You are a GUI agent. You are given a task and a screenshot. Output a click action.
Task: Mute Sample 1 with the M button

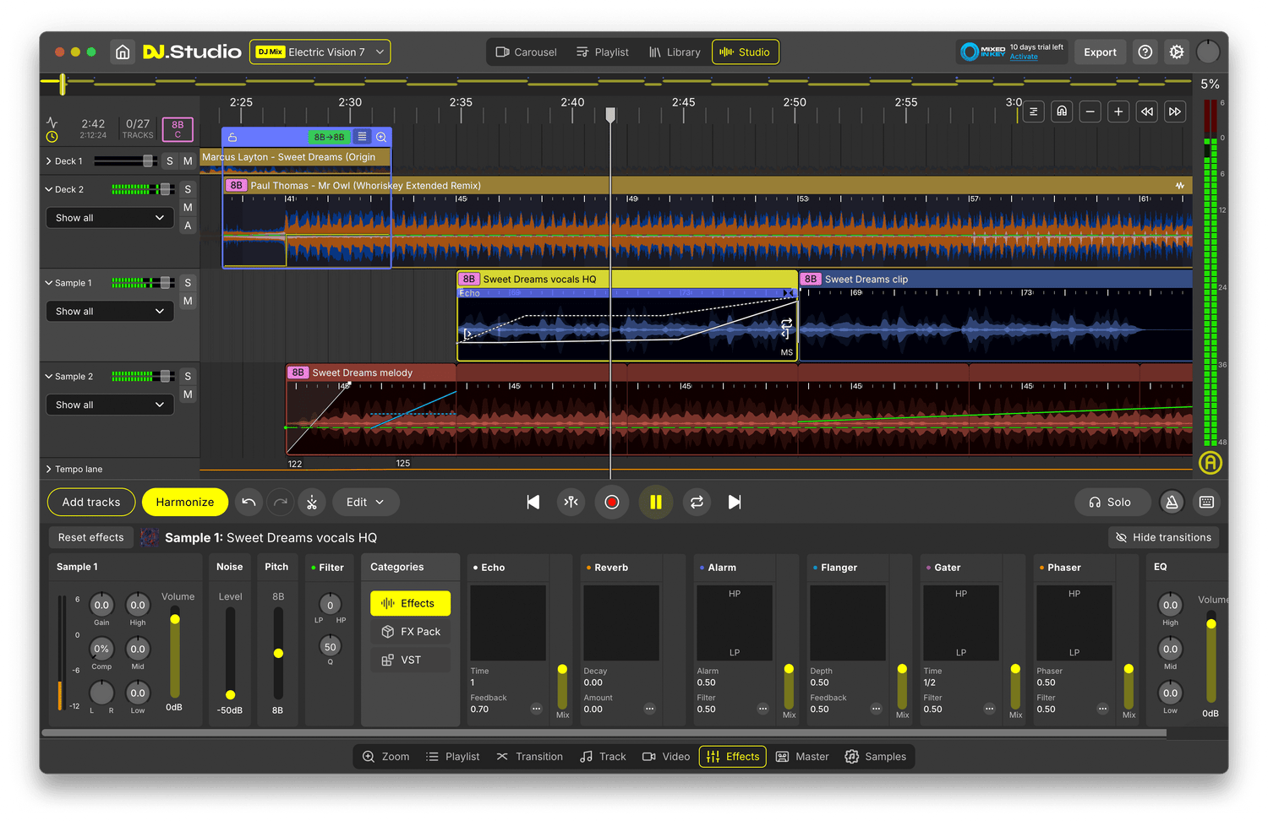[x=188, y=302]
